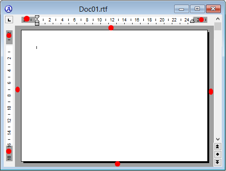The width and height of the screenshot is (226, 171).
Task: Click the vertical scrollbar thumb
Action: 218,27
